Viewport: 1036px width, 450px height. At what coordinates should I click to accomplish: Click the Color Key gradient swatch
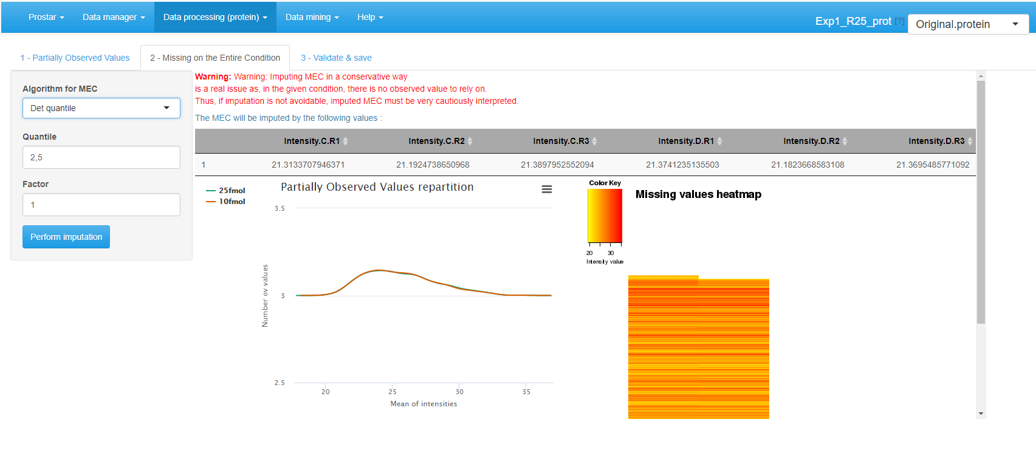tap(605, 216)
